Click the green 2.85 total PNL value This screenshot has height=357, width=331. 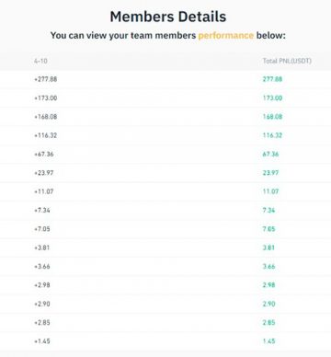pyautogui.click(x=268, y=322)
